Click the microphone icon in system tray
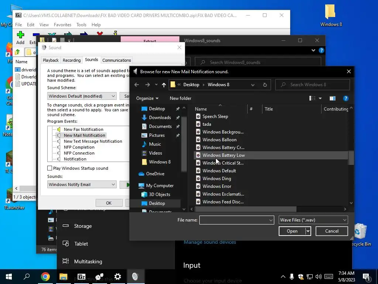 pos(292,277)
